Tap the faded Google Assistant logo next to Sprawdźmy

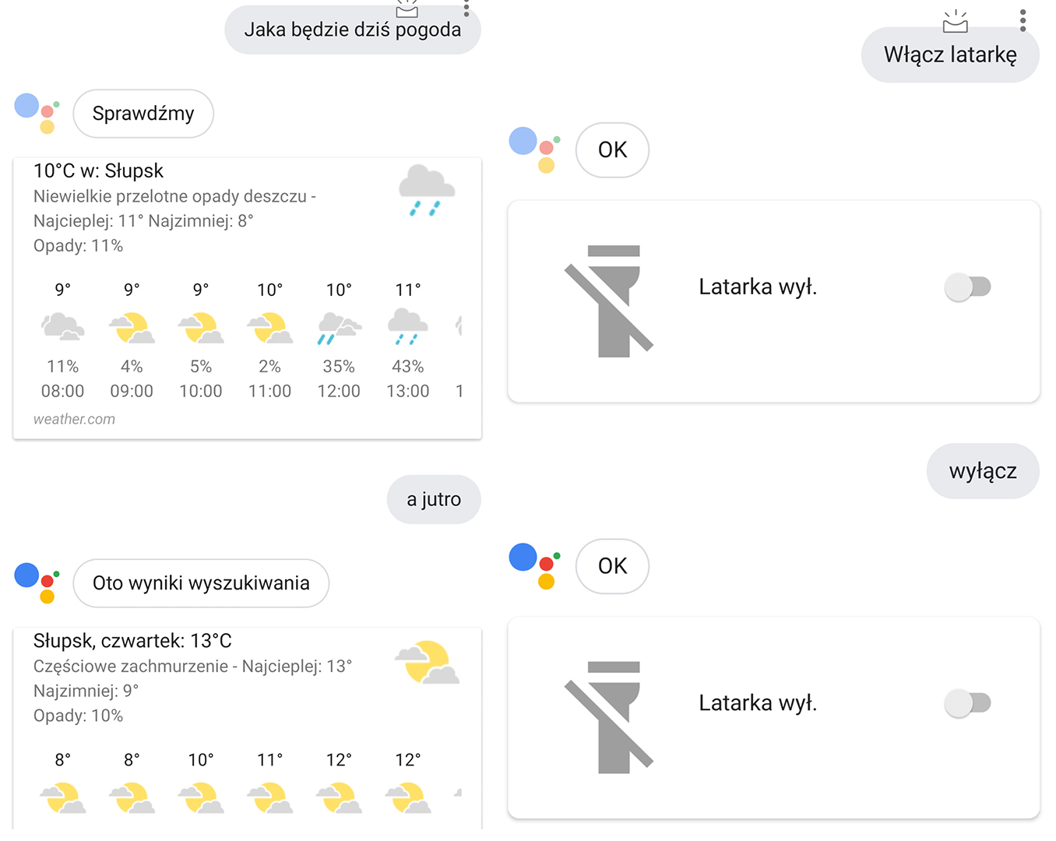pos(37,114)
